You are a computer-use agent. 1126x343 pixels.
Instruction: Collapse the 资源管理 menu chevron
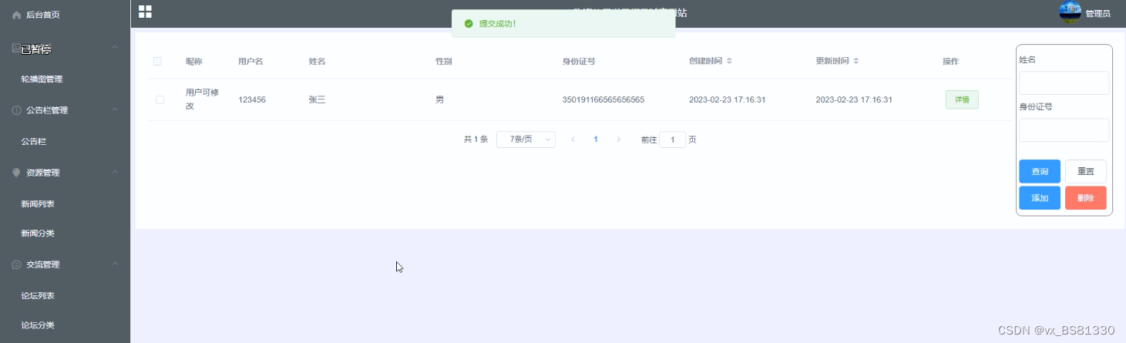tap(115, 172)
